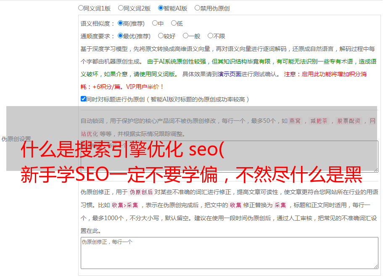This screenshot has width=383, height=277.
Task: Click the 伪原创修正 textarea resize handle
Action: click(376, 266)
